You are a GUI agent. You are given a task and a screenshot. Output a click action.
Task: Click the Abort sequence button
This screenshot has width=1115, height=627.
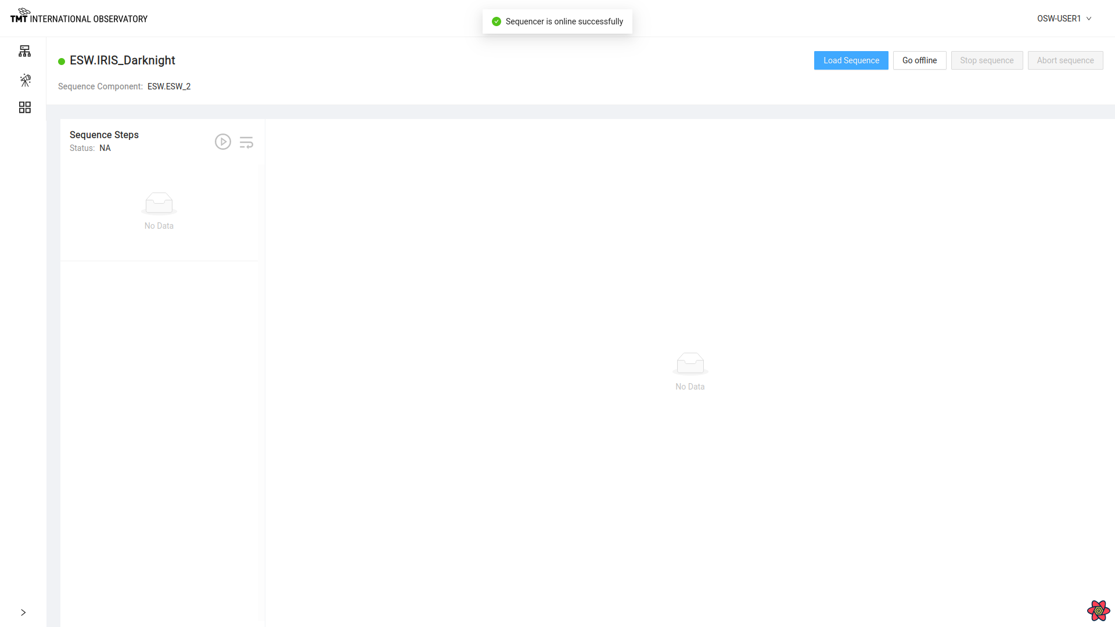[1065, 60]
